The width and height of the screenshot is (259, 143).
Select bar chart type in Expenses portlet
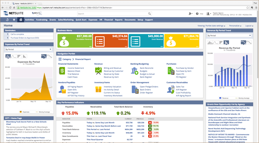[19, 56]
